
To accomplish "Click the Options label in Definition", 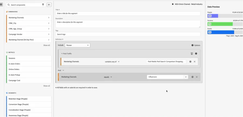I will (x=197, y=45).
